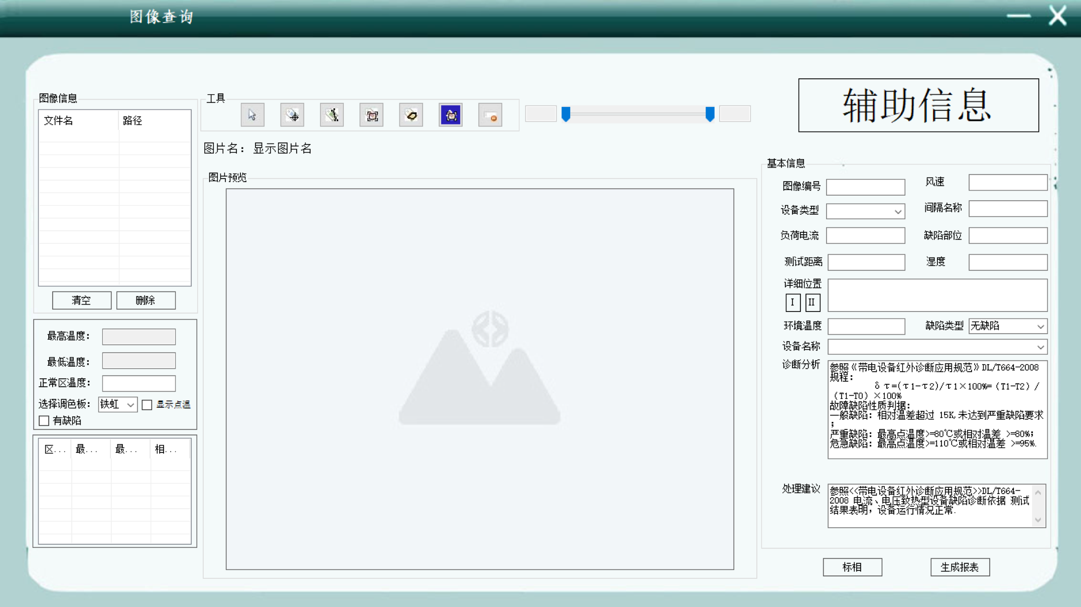Expand the 缺陷类型 dropdown showing 无缺陷
Viewport: 1081px width, 607px height.
(x=1040, y=327)
